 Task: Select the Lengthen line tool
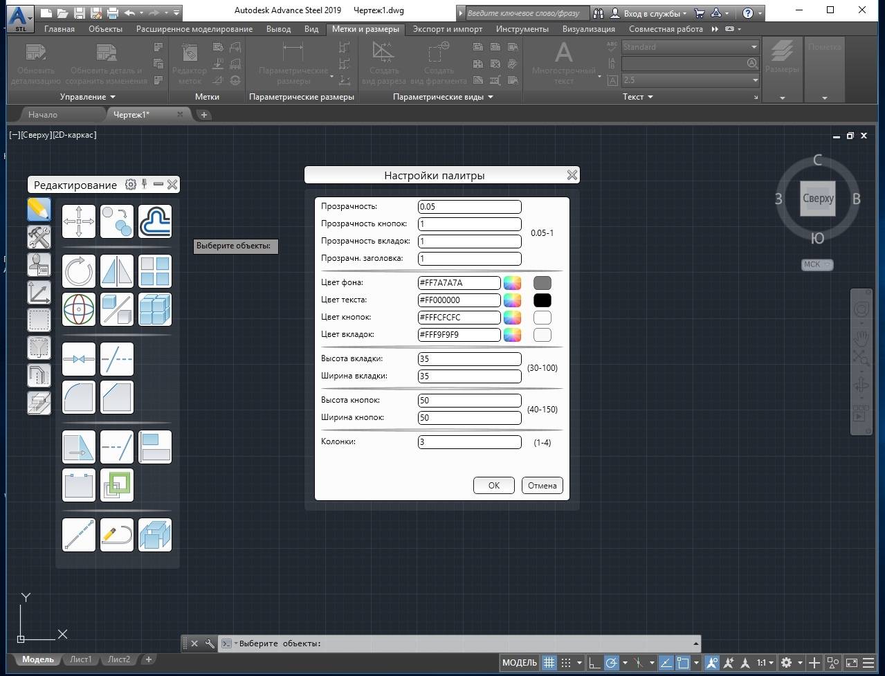79,535
